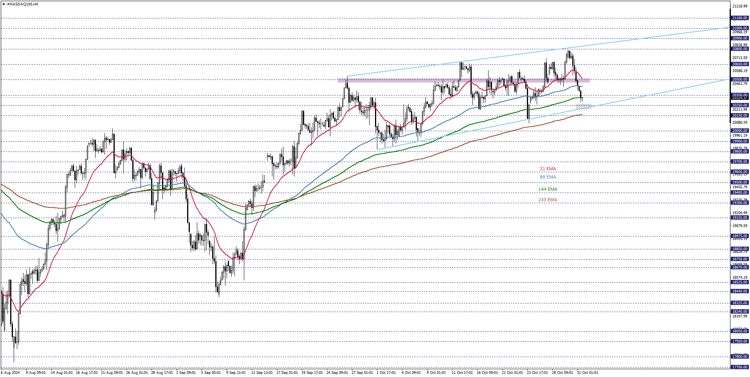750x377 pixels.
Task: Click the #NASDAQ100,H4 chart title
Action: click(23, 4)
